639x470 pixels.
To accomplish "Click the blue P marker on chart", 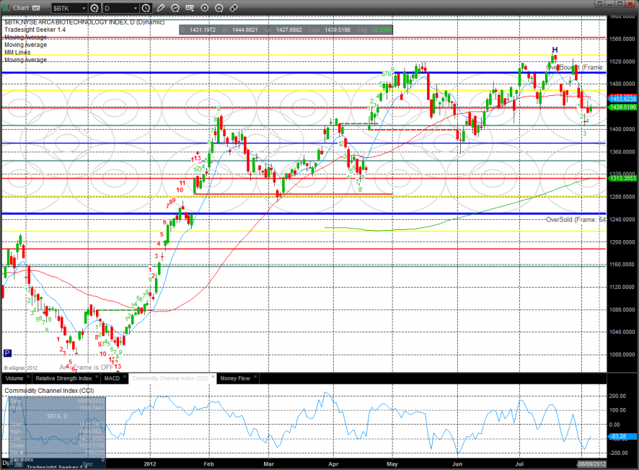I will (x=7, y=353).
